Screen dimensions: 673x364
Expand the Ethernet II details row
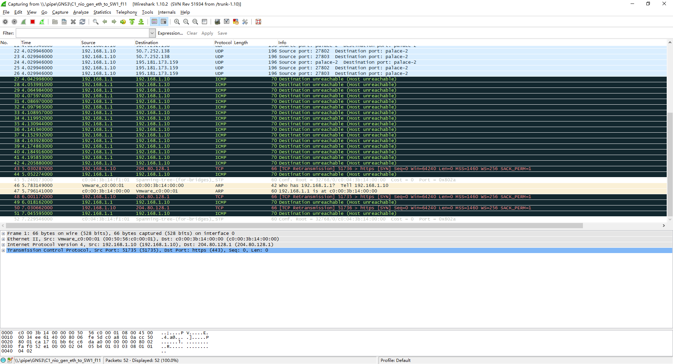pyautogui.click(x=4, y=239)
